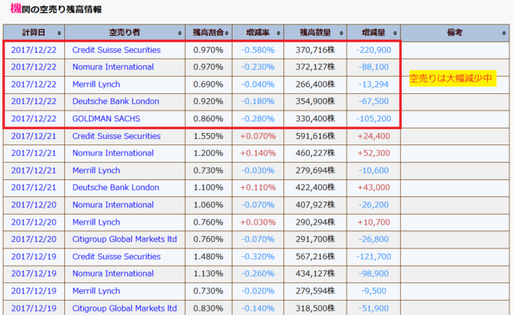Select the -26,800 change cell
513x315 pixels.
374,239
